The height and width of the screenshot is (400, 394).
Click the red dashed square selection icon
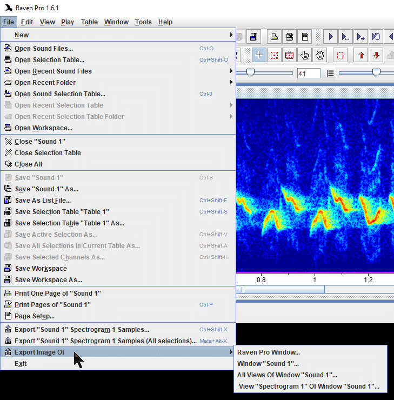pyautogui.click(x=340, y=55)
